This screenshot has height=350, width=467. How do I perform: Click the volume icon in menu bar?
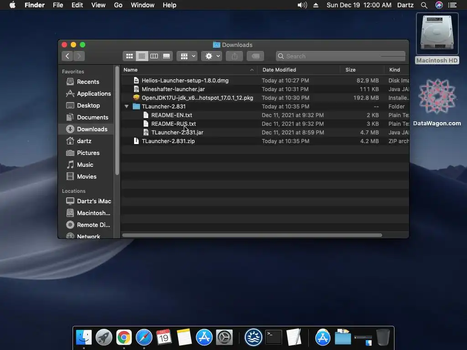coord(302,5)
